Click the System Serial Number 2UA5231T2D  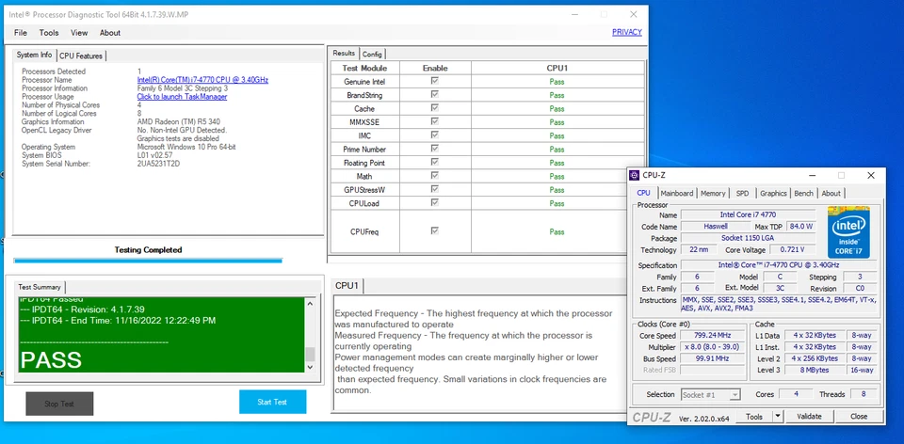pyautogui.click(x=158, y=164)
